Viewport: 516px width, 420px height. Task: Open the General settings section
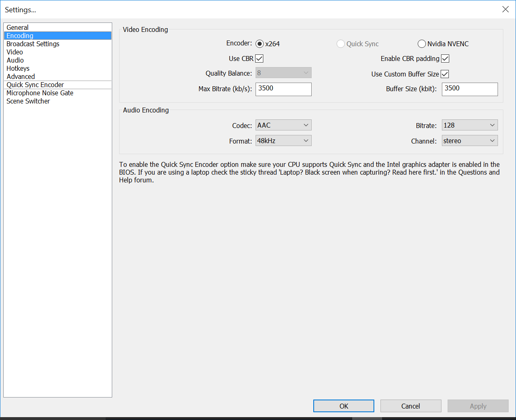point(18,27)
